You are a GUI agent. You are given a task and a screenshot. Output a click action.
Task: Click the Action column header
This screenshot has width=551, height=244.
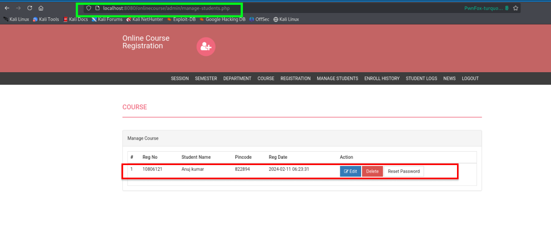[347, 157]
